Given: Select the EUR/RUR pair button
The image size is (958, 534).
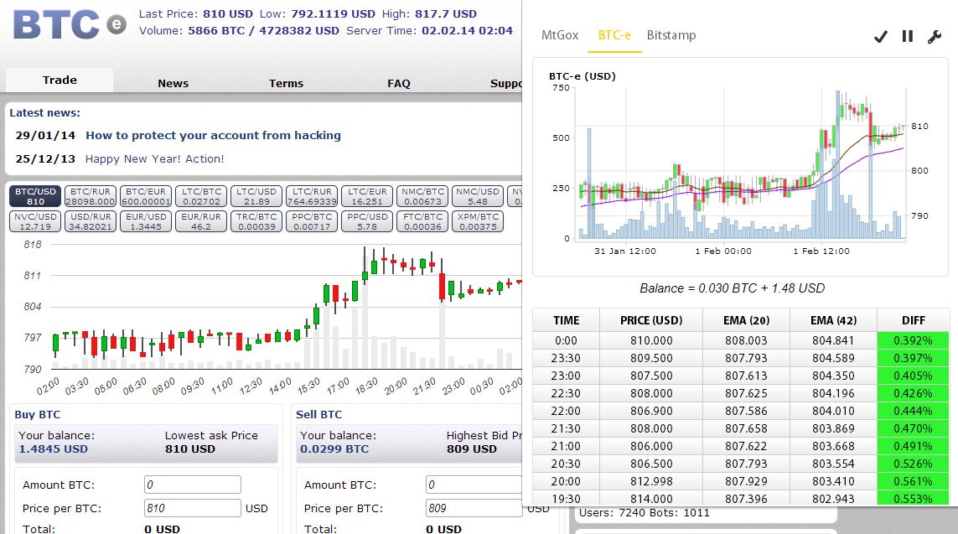Looking at the screenshot, I should [202, 221].
